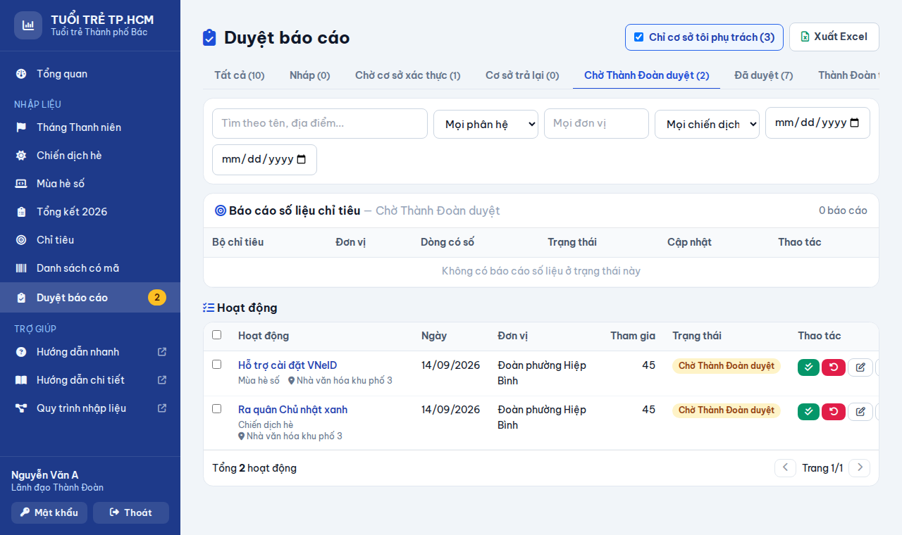Open the Mọi chiến dịch dropdown
This screenshot has height=535, width=902.
tap(707, 124)
